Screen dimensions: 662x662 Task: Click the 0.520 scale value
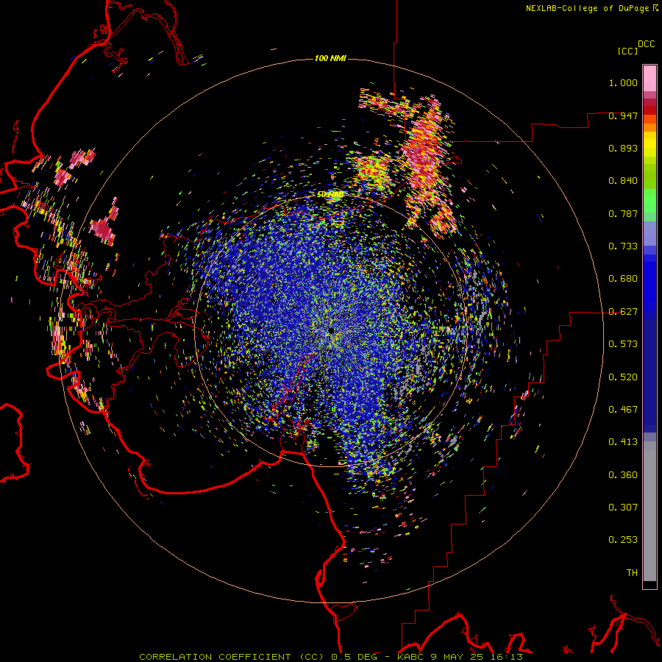623,377
